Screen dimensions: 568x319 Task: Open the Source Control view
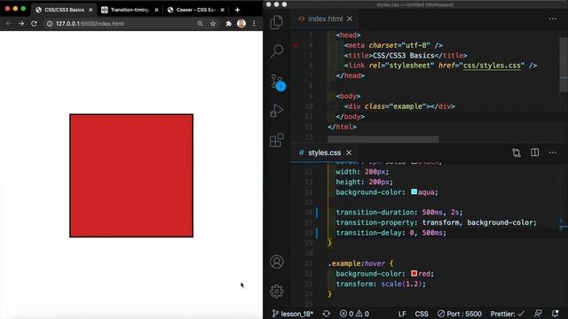(x=278, y=82)
